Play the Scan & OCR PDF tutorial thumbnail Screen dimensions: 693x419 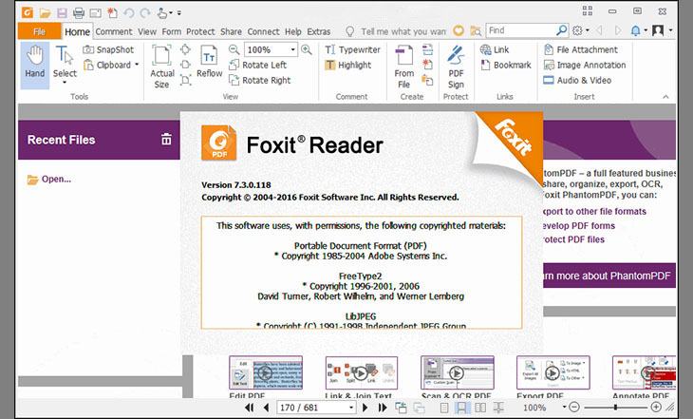click(x=458, y=372)
